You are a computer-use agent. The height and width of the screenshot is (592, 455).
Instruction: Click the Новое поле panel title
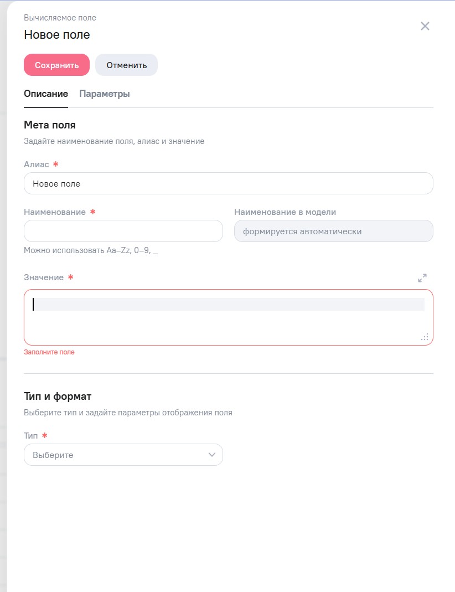tap(57, 35)
